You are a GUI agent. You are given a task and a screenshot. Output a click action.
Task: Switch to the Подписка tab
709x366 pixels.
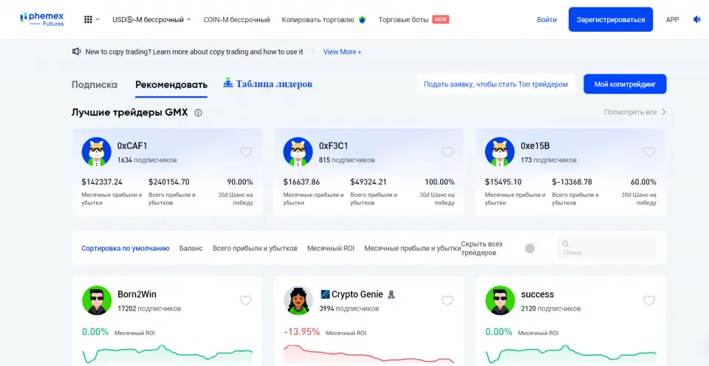pos(95,85)
